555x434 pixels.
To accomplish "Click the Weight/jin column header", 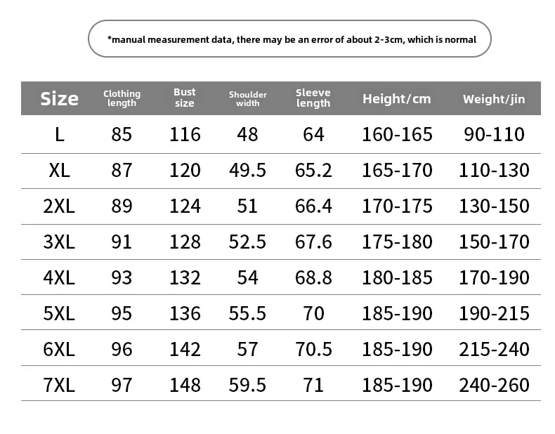I will pyautogui.click(x=494, y=99).
